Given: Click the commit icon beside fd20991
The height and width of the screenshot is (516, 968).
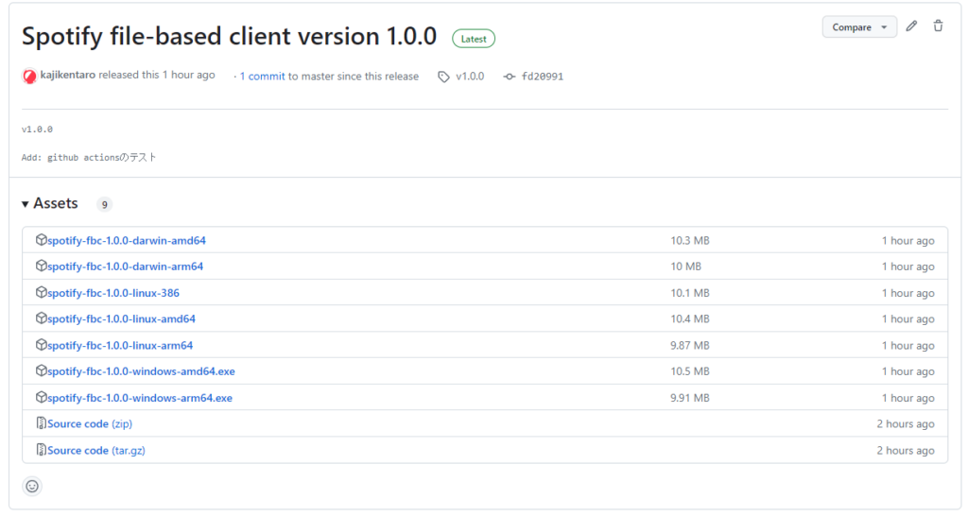Looking at the screenshot, I should pos(509,77).
